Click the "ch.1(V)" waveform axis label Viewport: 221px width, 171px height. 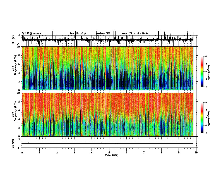point(13,40)
